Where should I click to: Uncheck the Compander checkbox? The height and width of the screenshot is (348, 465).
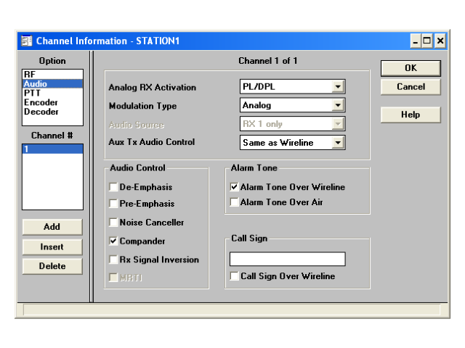tap(113, 241)
